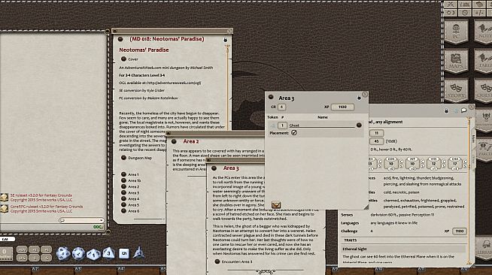The height and width of the screenshot is (275, 492).
Task: Click the DIS modifier button
Action: point(22,258)
